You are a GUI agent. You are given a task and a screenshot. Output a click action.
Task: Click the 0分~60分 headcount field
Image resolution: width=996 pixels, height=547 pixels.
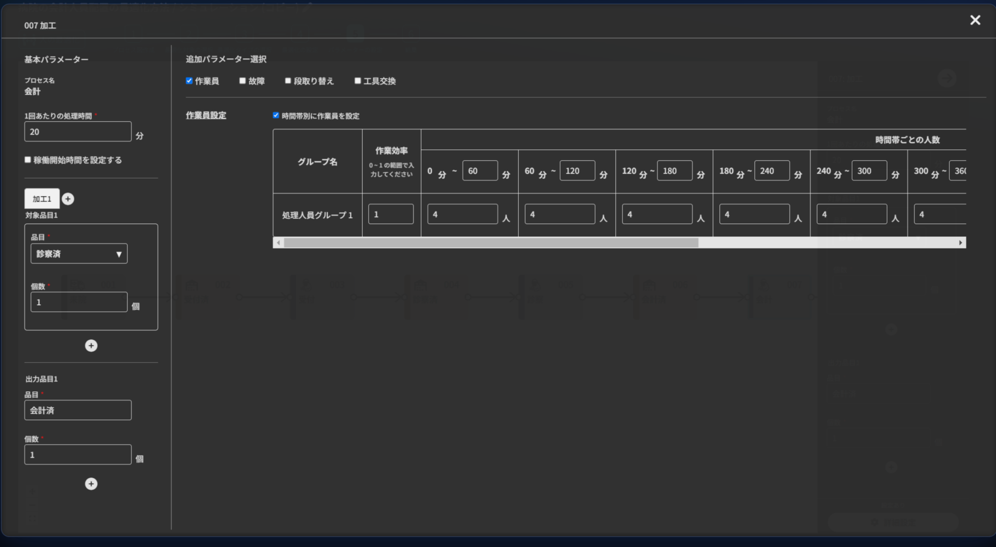(462, 214)
